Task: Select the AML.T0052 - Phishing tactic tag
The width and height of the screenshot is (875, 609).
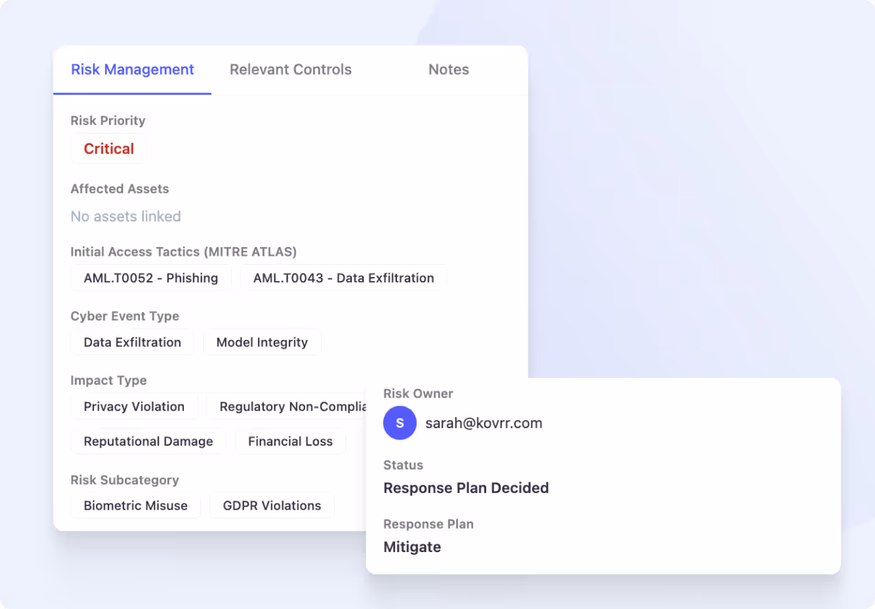Action: coord(151,278)
